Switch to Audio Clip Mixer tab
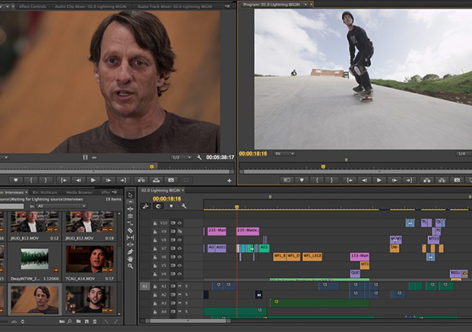 click(92, 6)
